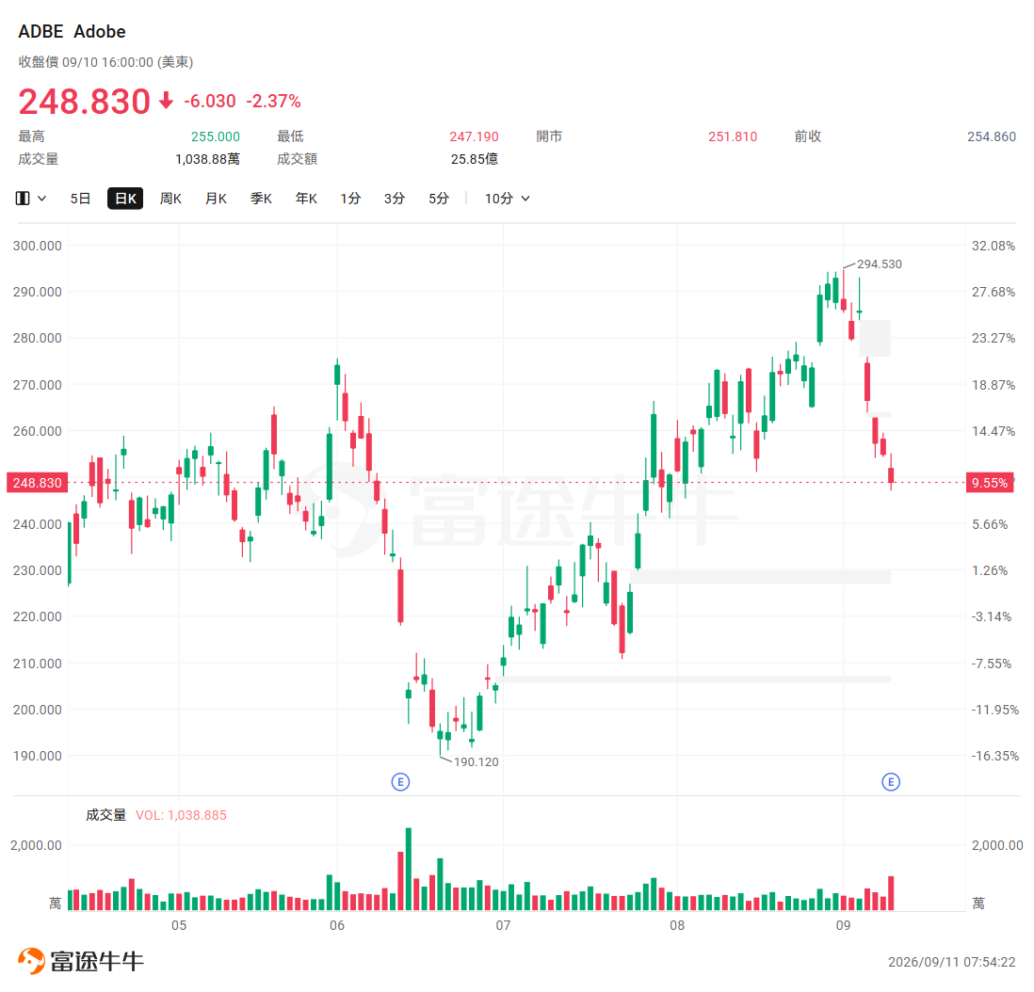Click the 190.120 low price label
Image resolution: width=1034 pixels, height=992 pixels.
coord(477,762)
